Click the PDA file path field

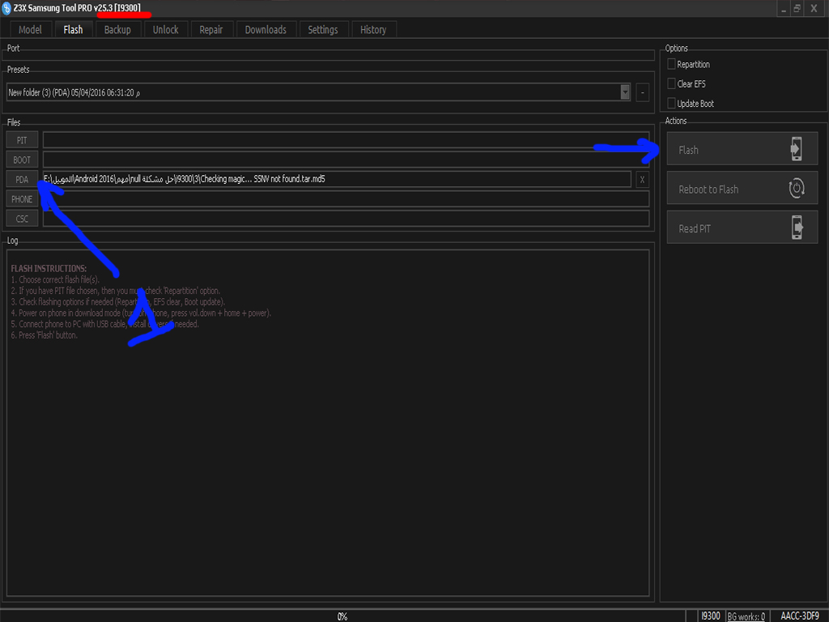[x=337, y=179]
